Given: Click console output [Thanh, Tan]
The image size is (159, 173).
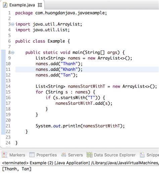Looking at the screenshot, I should [17, 169].
